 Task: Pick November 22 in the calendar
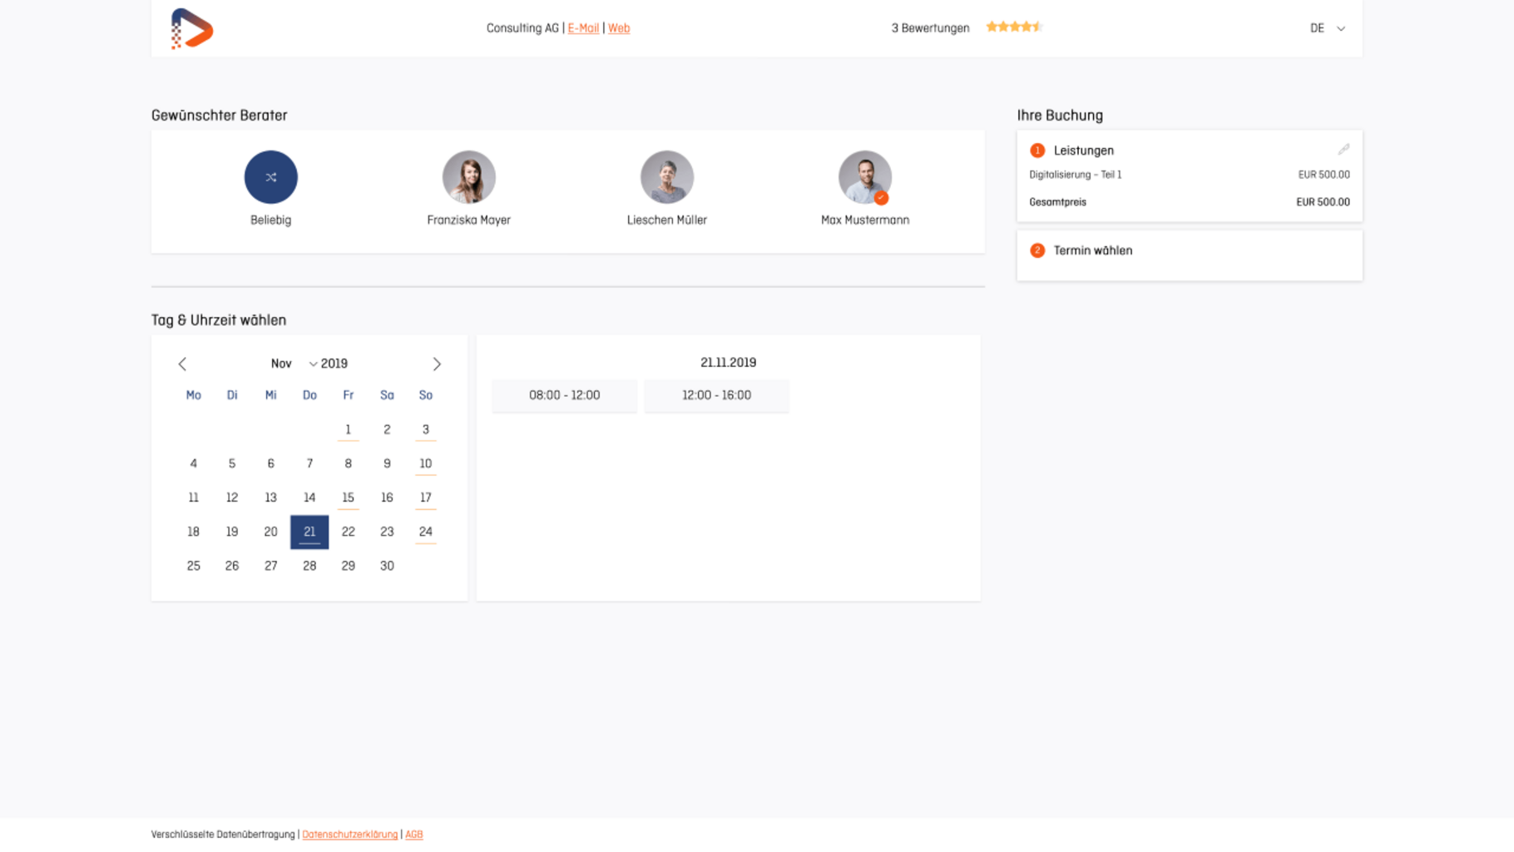coord(348,532)
